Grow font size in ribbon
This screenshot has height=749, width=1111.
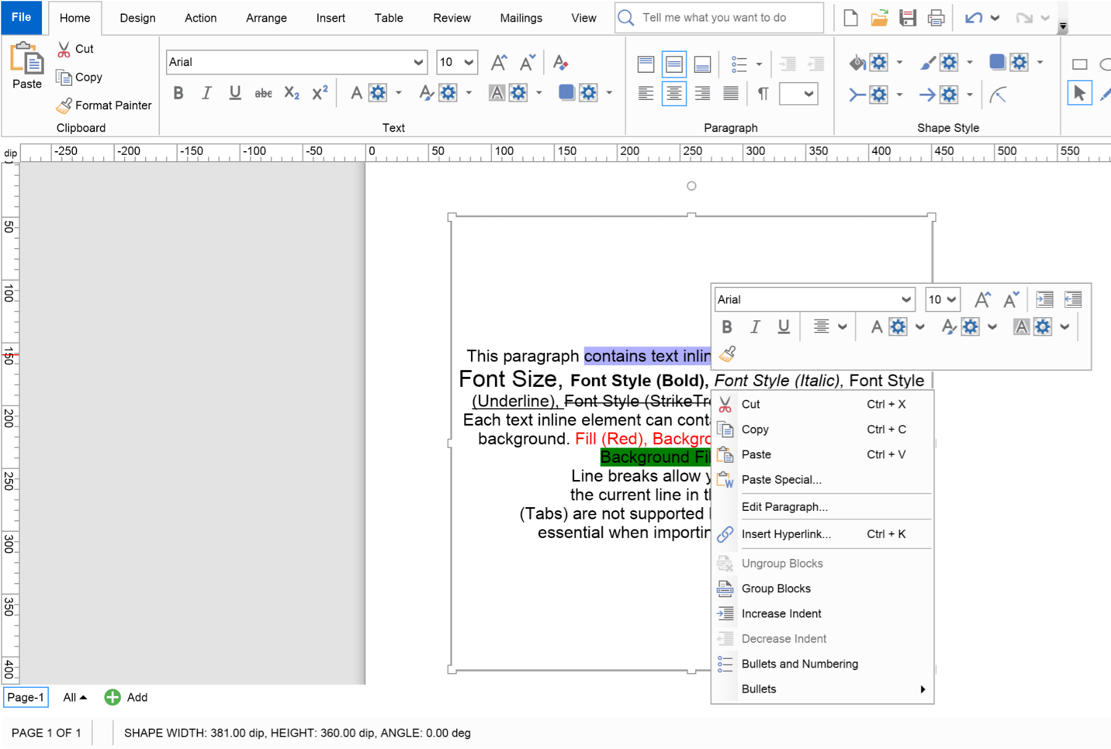(499, 62)
